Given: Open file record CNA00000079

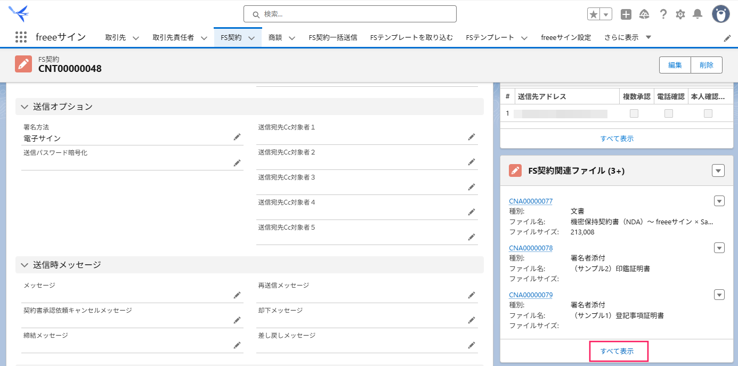Looking at the screenshot, I should point(531,295).
